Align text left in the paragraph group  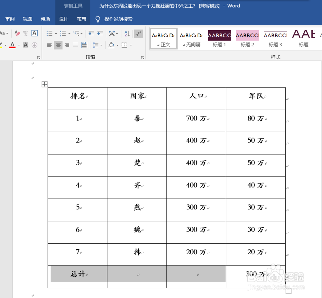click(x=49, y=45)
